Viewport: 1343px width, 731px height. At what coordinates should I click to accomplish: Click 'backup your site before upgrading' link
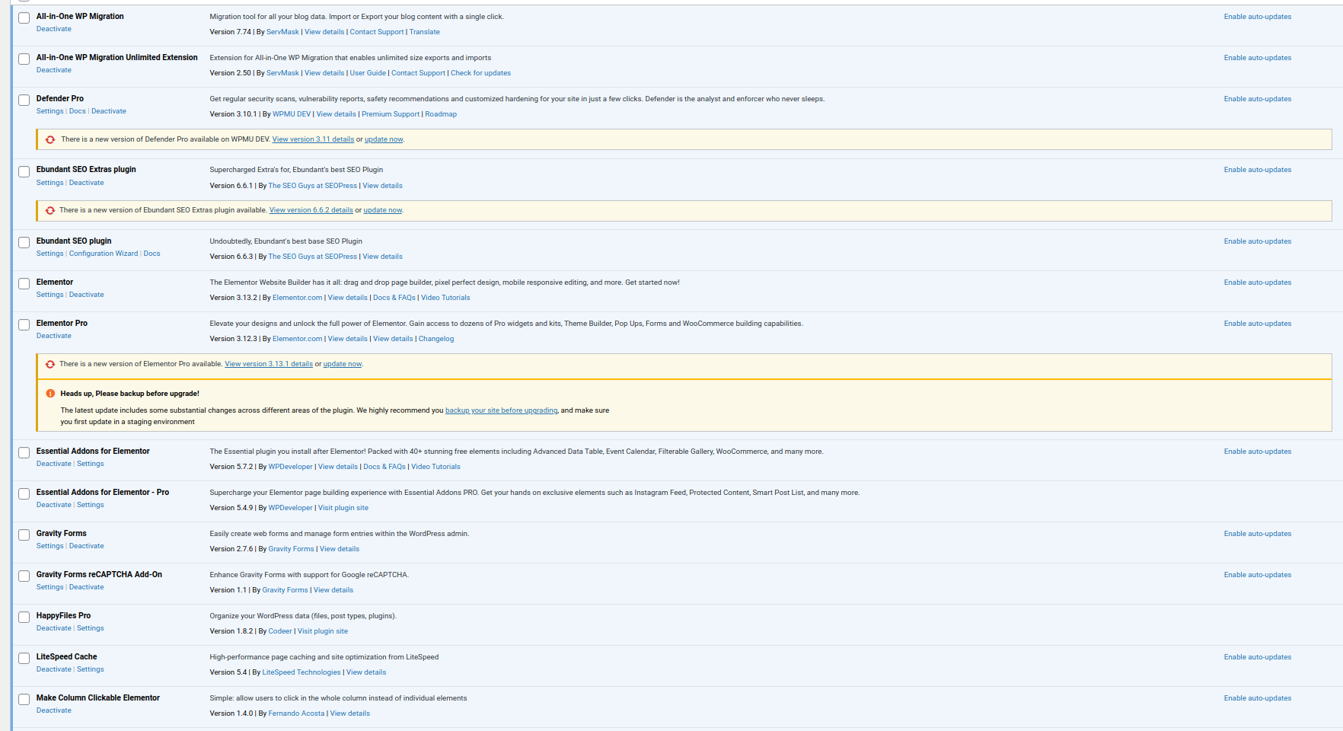[501, 410]
